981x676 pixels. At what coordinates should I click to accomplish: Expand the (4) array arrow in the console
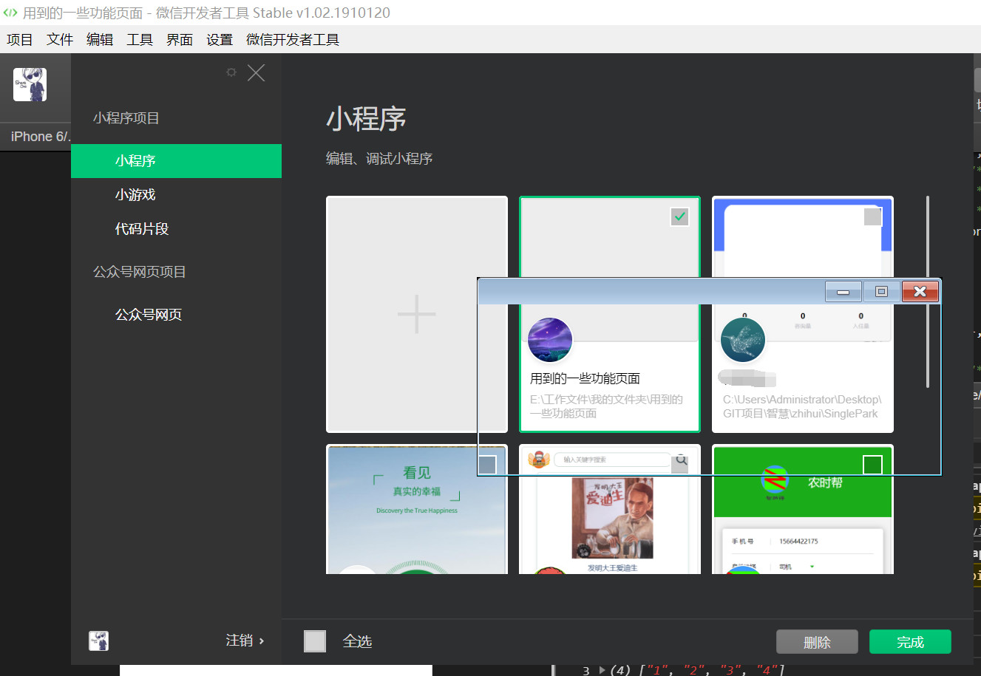pyautogui.click(x=602, y=670)
